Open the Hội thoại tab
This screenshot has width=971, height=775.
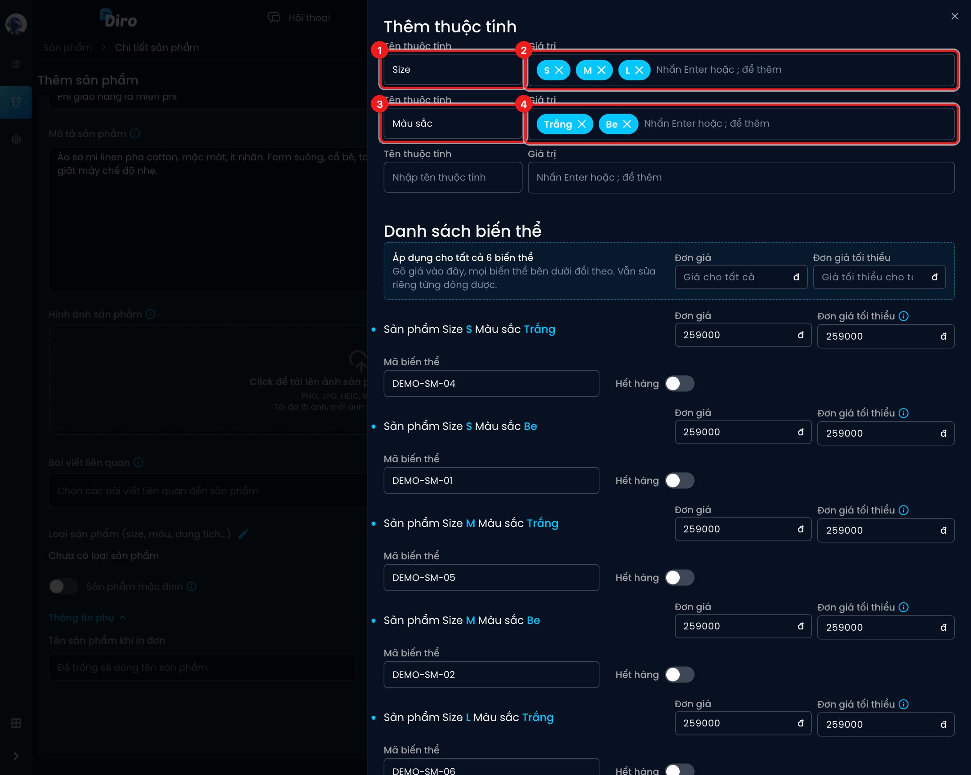click(299, 18)
